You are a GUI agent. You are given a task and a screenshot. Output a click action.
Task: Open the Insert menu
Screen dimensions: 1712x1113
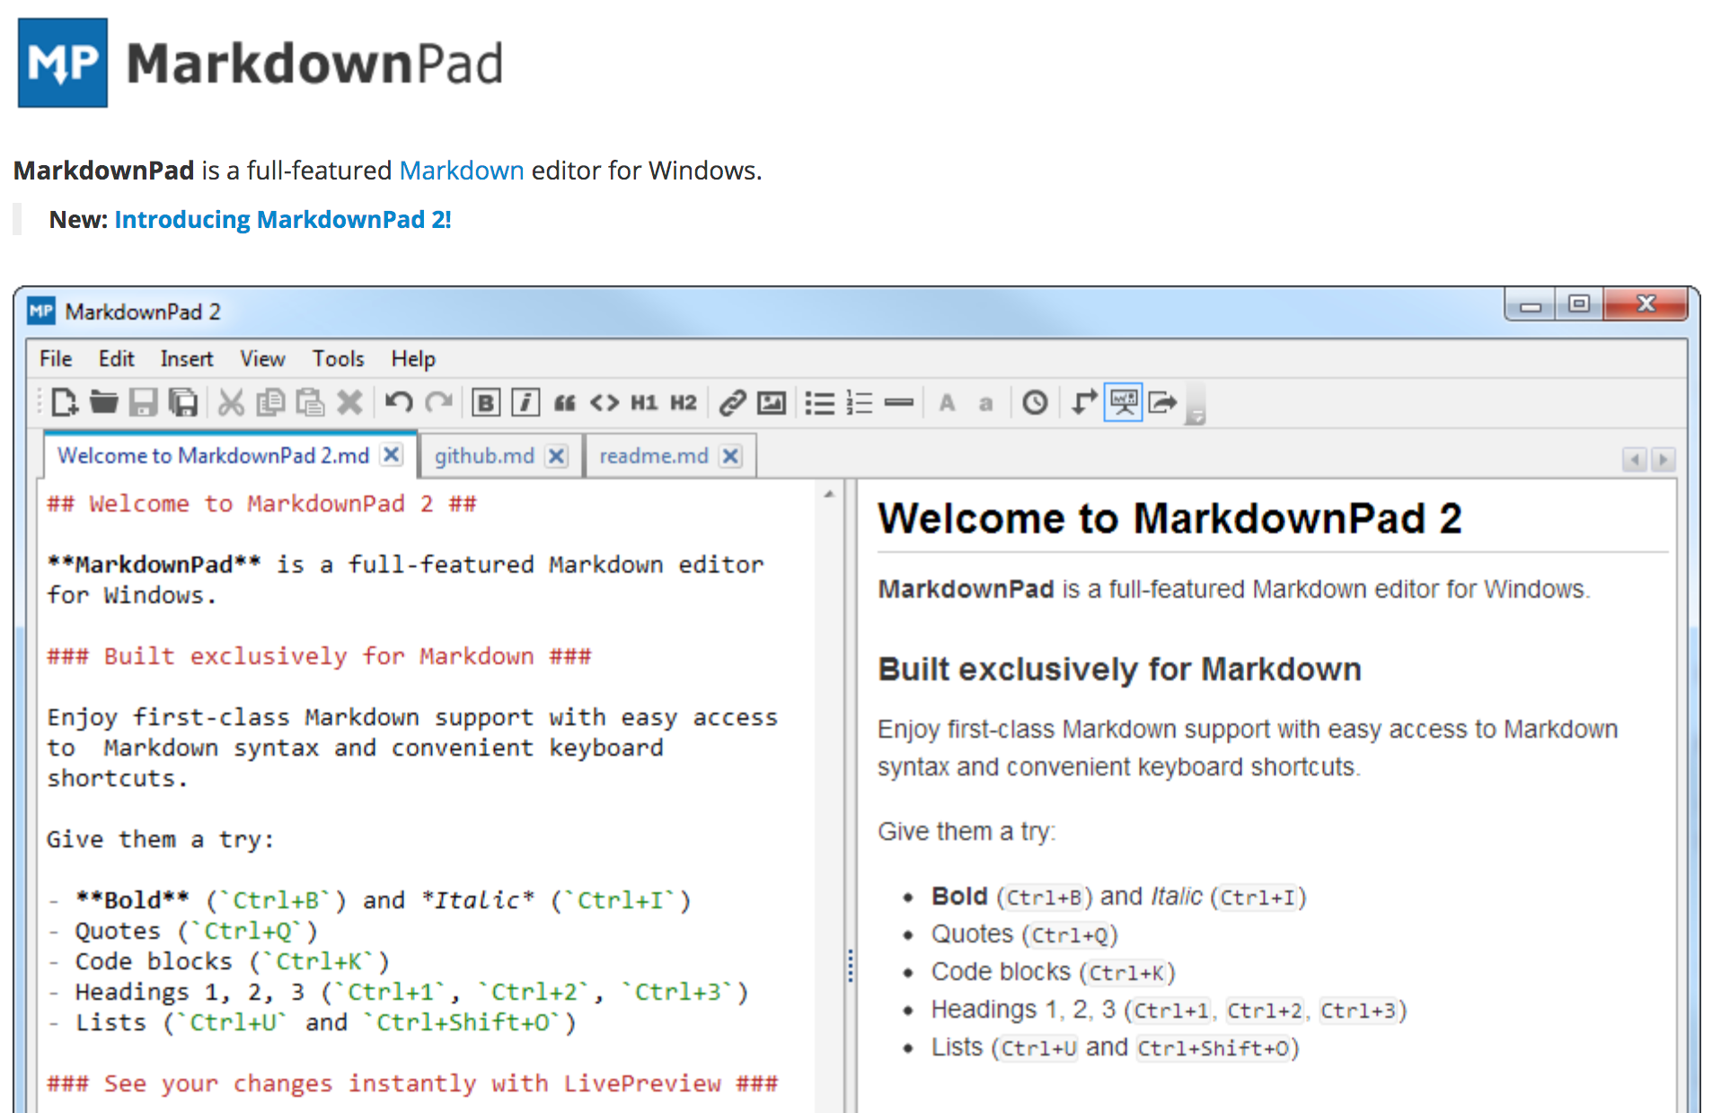point(186,358)
